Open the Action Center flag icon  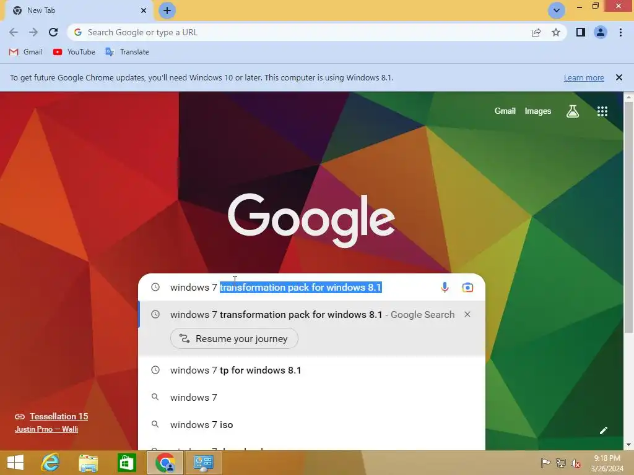(545, 463)
